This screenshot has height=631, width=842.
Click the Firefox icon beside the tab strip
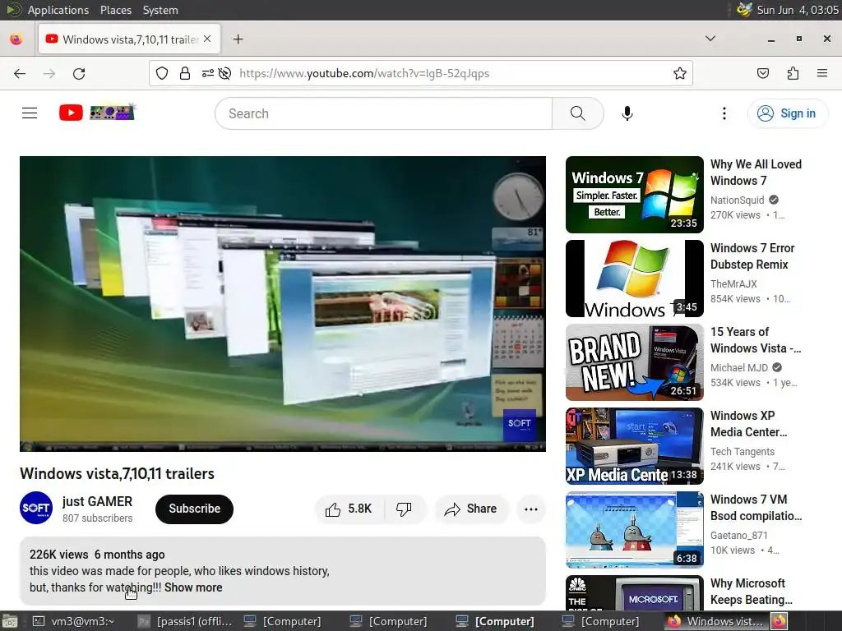(x=16, y=39)
